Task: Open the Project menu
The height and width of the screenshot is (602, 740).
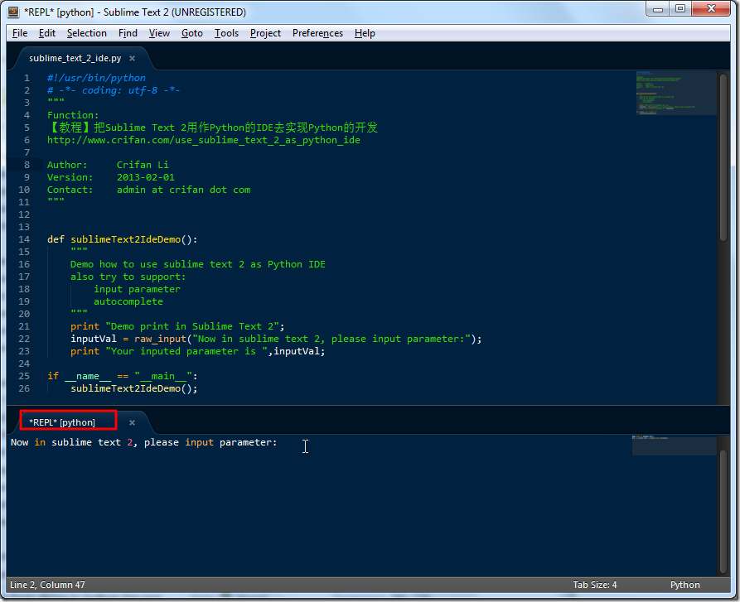Action: click(264, 33)
